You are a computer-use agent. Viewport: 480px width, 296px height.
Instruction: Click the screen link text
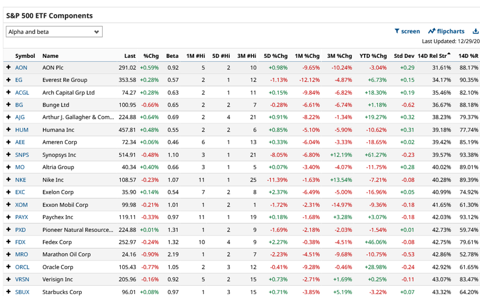click(x=410, y=31)
